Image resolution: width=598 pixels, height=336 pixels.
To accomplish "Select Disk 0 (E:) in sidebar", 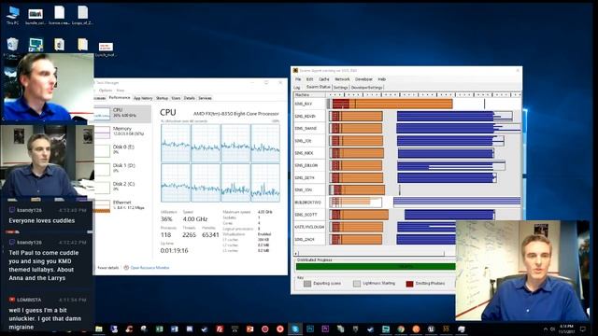I will pos(122,149).
